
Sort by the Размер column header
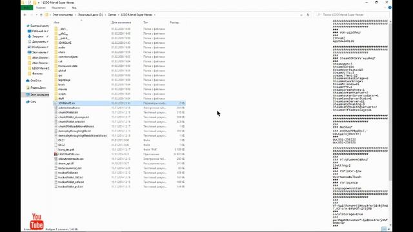[174, 23]
